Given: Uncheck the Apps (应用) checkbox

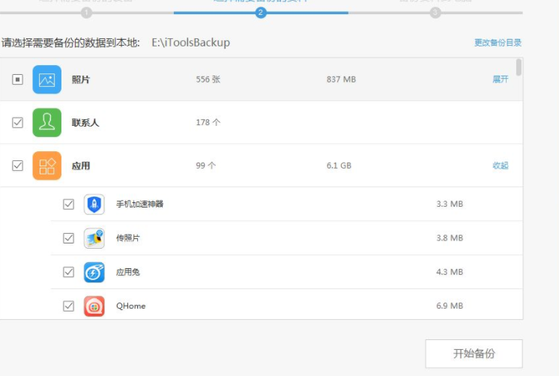Looking at the screenshot, I should point(18,166).
